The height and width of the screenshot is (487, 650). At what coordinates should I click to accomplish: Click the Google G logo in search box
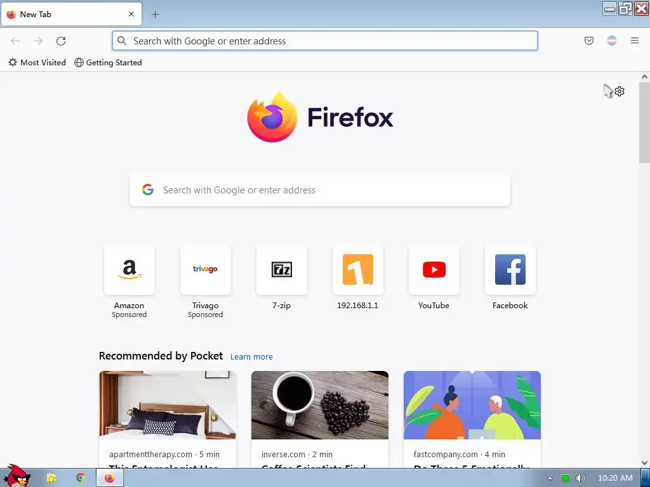[147, 190]
